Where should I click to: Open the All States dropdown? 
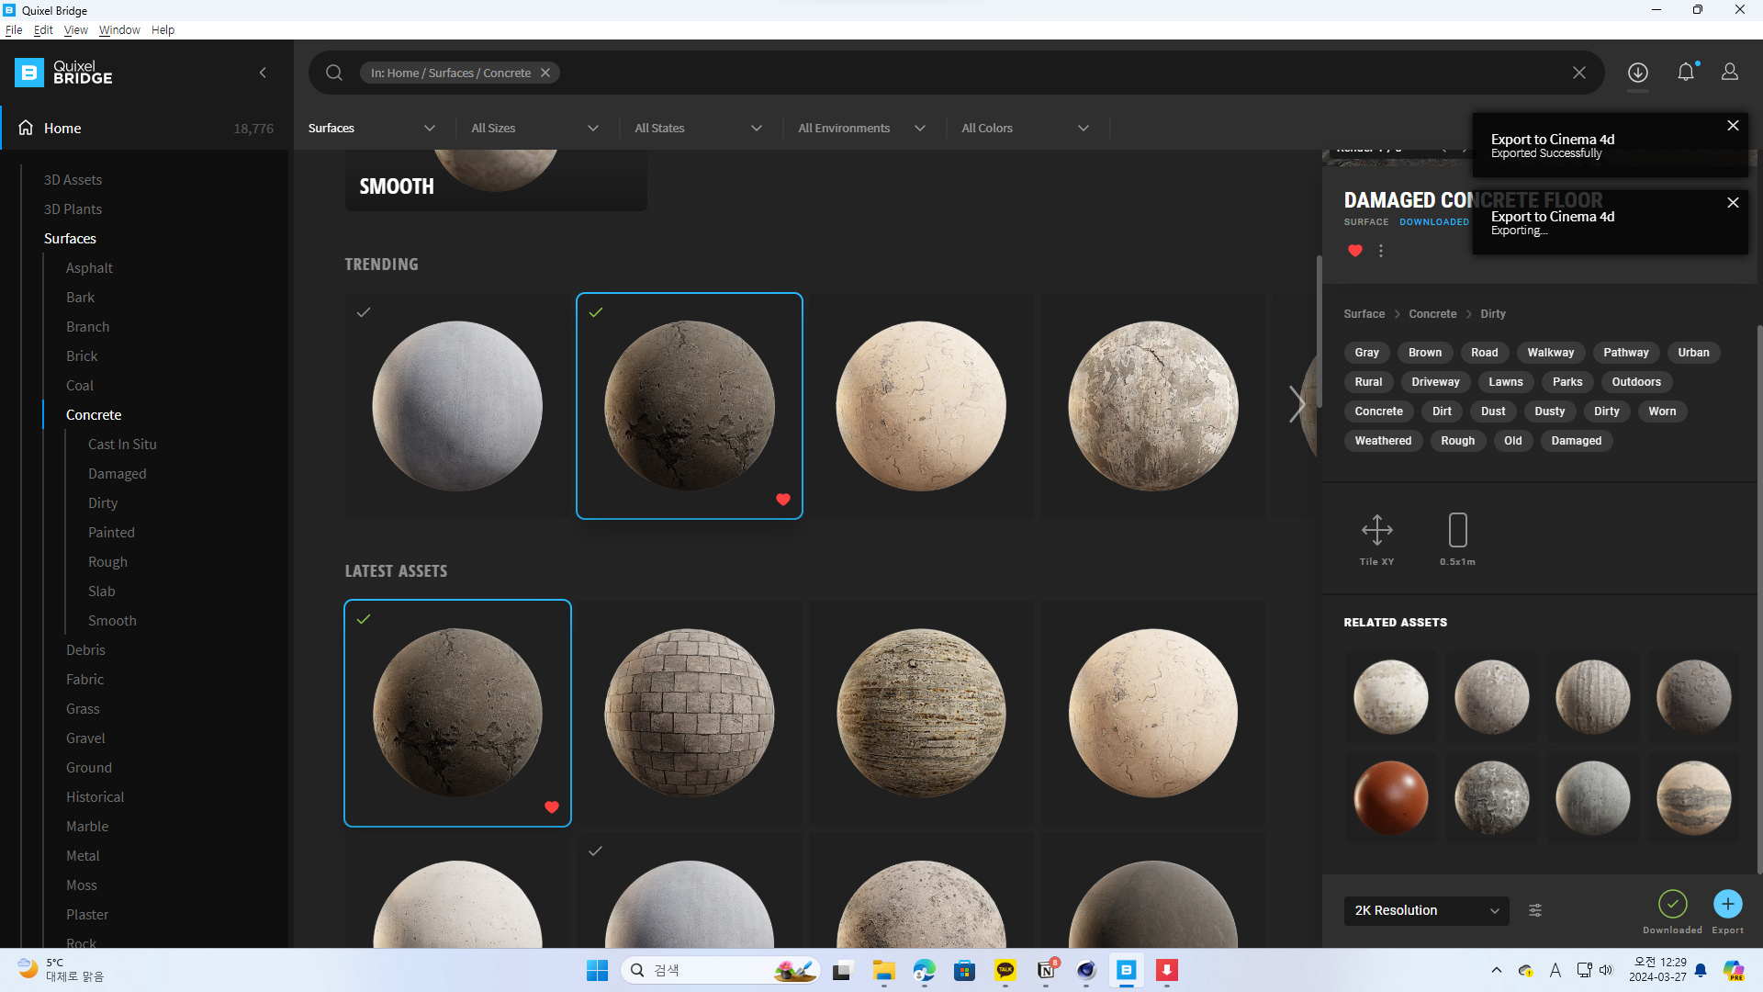699,129
